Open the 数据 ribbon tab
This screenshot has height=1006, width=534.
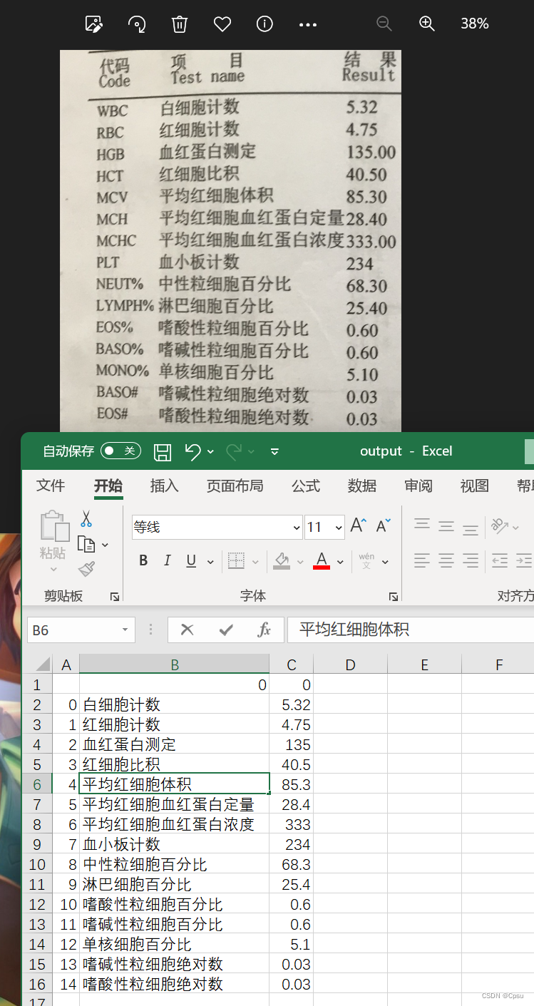click(362, 486)
